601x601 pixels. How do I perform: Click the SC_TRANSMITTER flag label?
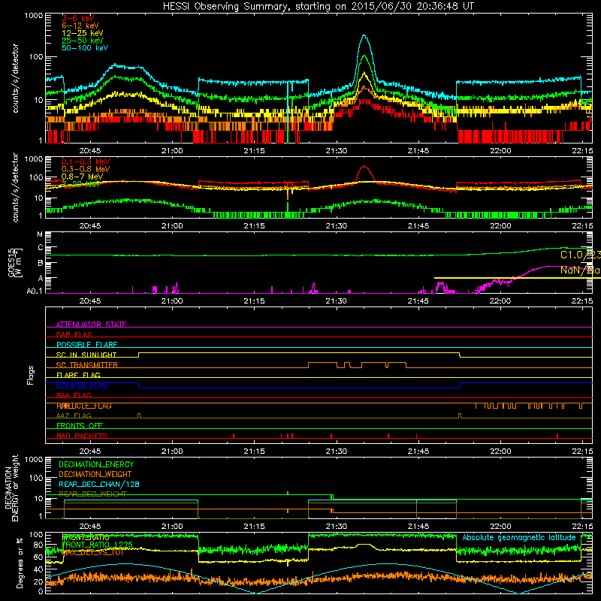pyautogui.click(x=86, y=365)
